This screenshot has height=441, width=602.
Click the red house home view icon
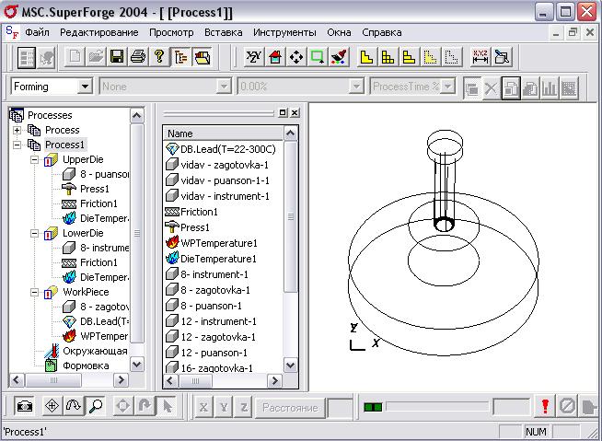(275, 57)
